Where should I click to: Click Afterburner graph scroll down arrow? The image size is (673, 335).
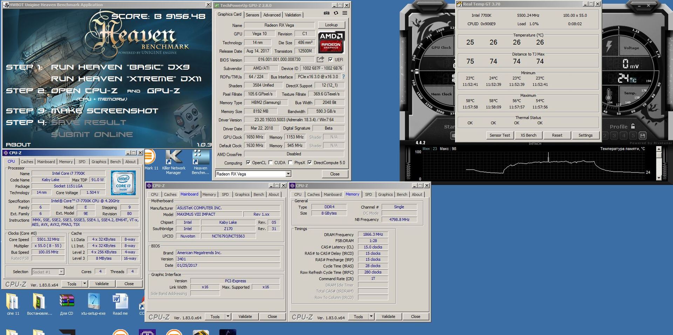coord(659,178)
